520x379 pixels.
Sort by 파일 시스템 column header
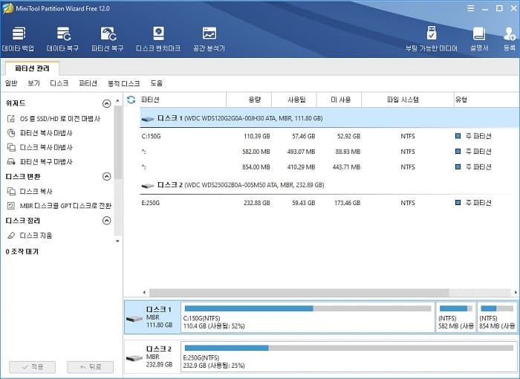[x=408, y=100]
